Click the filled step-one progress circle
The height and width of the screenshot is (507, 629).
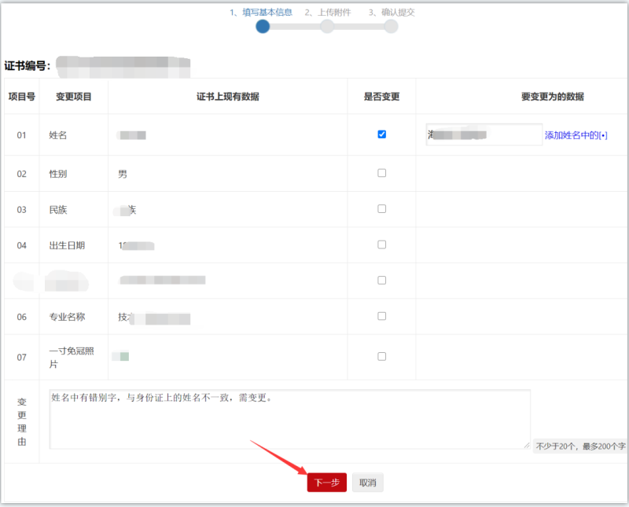pos(263,25)
